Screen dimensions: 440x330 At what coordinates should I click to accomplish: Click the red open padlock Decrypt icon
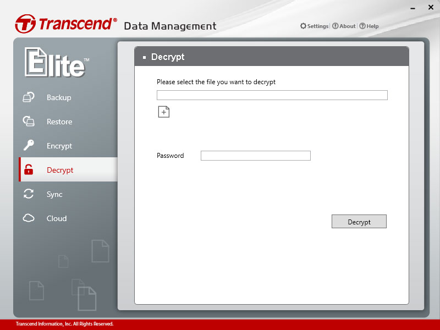pyautogui.click(x=29, y=169)
